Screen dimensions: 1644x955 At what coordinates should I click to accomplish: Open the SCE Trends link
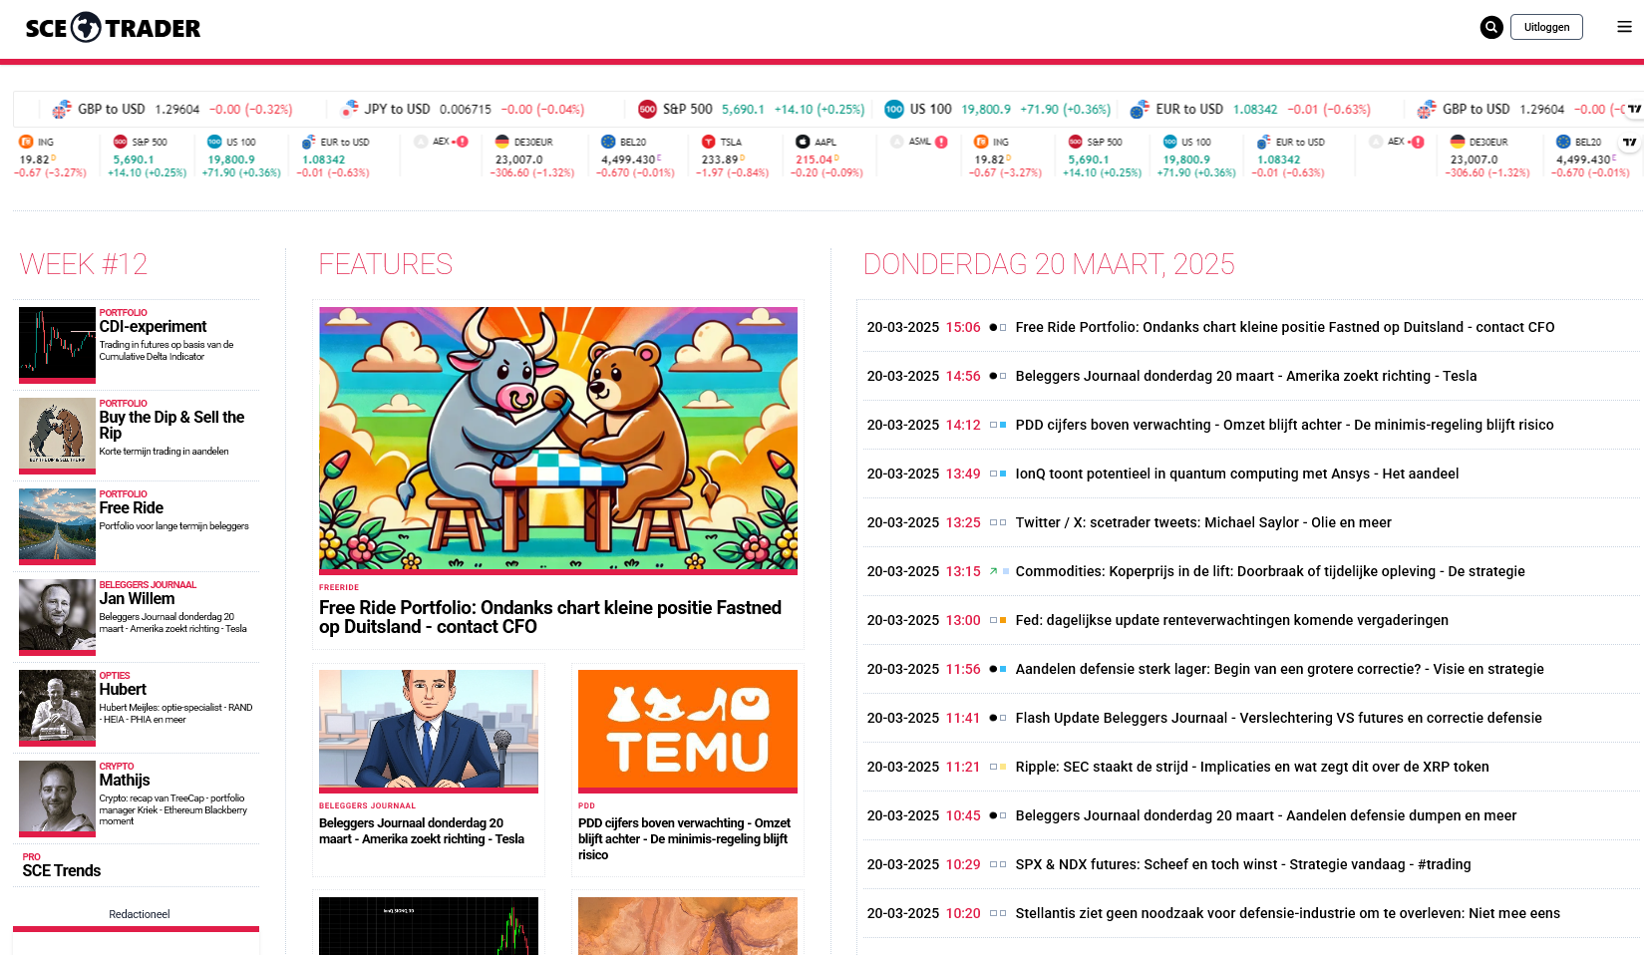tap(62, 870)
